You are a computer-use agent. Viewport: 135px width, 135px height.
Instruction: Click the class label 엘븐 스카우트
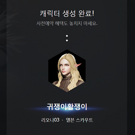coord(79,120)
